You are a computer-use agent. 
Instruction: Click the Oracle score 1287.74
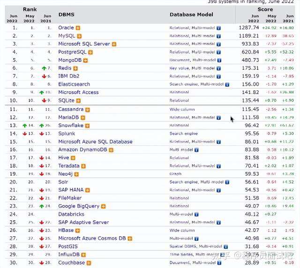[x=249, y=28]
